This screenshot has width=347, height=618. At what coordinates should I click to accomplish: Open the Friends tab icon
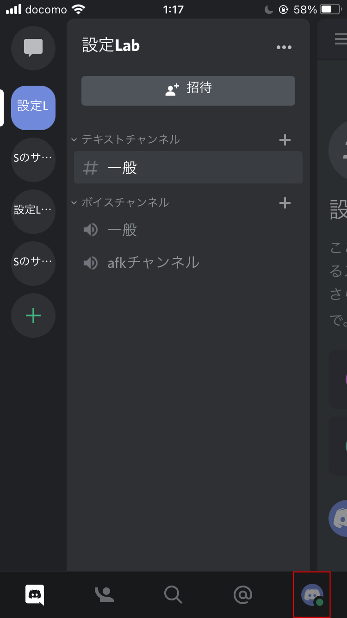click(x=105, y=594)
